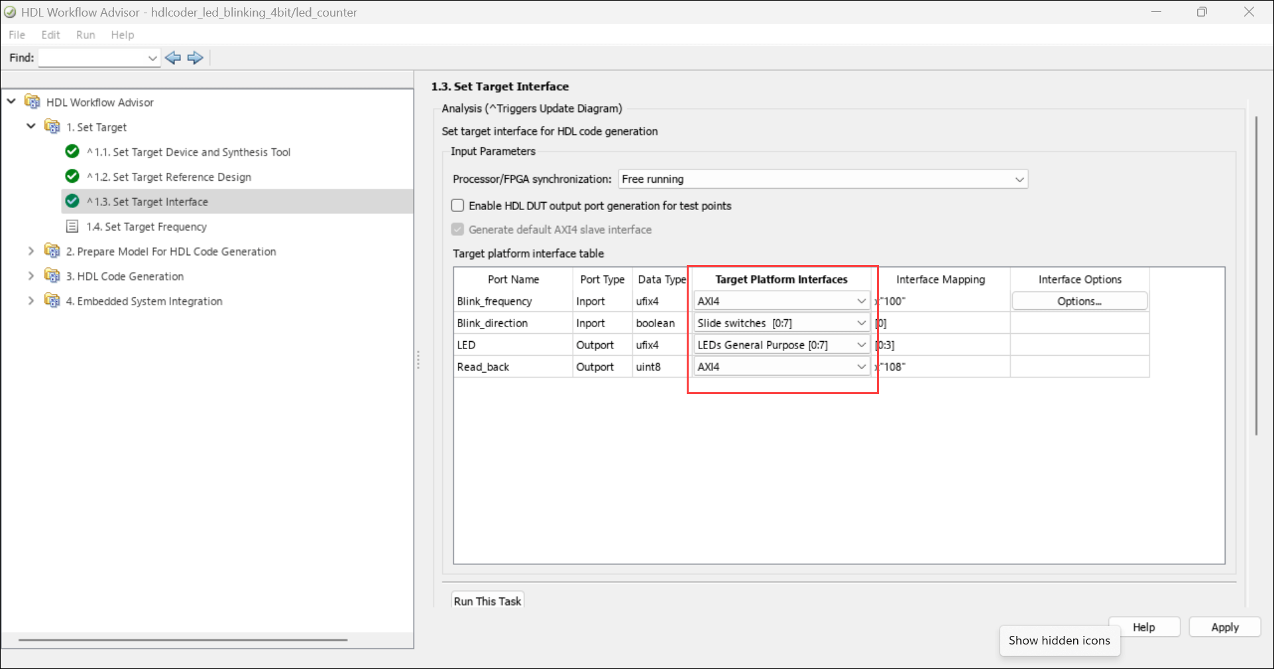Click the Find next right arrow icon

pyautogui.click(x=195, y=58)
